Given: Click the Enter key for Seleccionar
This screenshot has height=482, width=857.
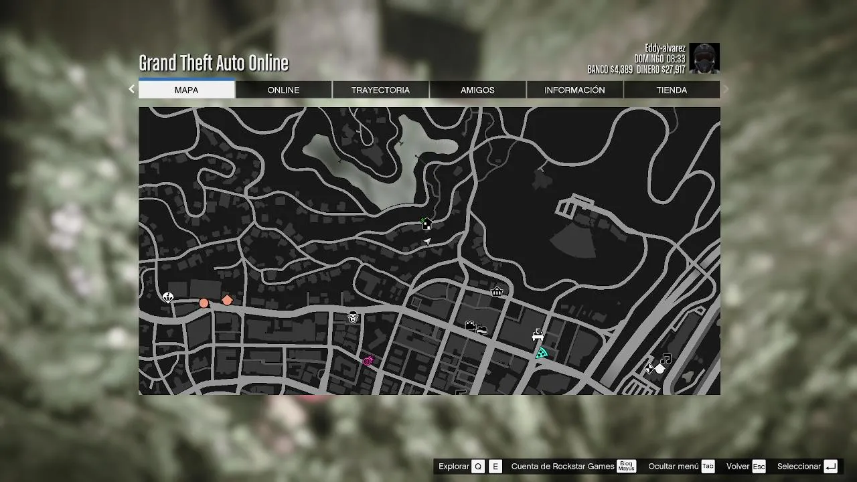Looking at the screenshot, I should (x=830, y=467).
